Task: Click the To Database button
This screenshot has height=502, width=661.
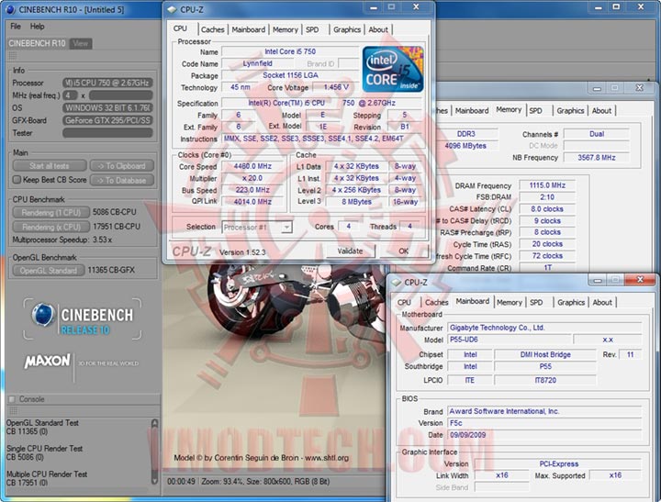Action: pos(121,180)
